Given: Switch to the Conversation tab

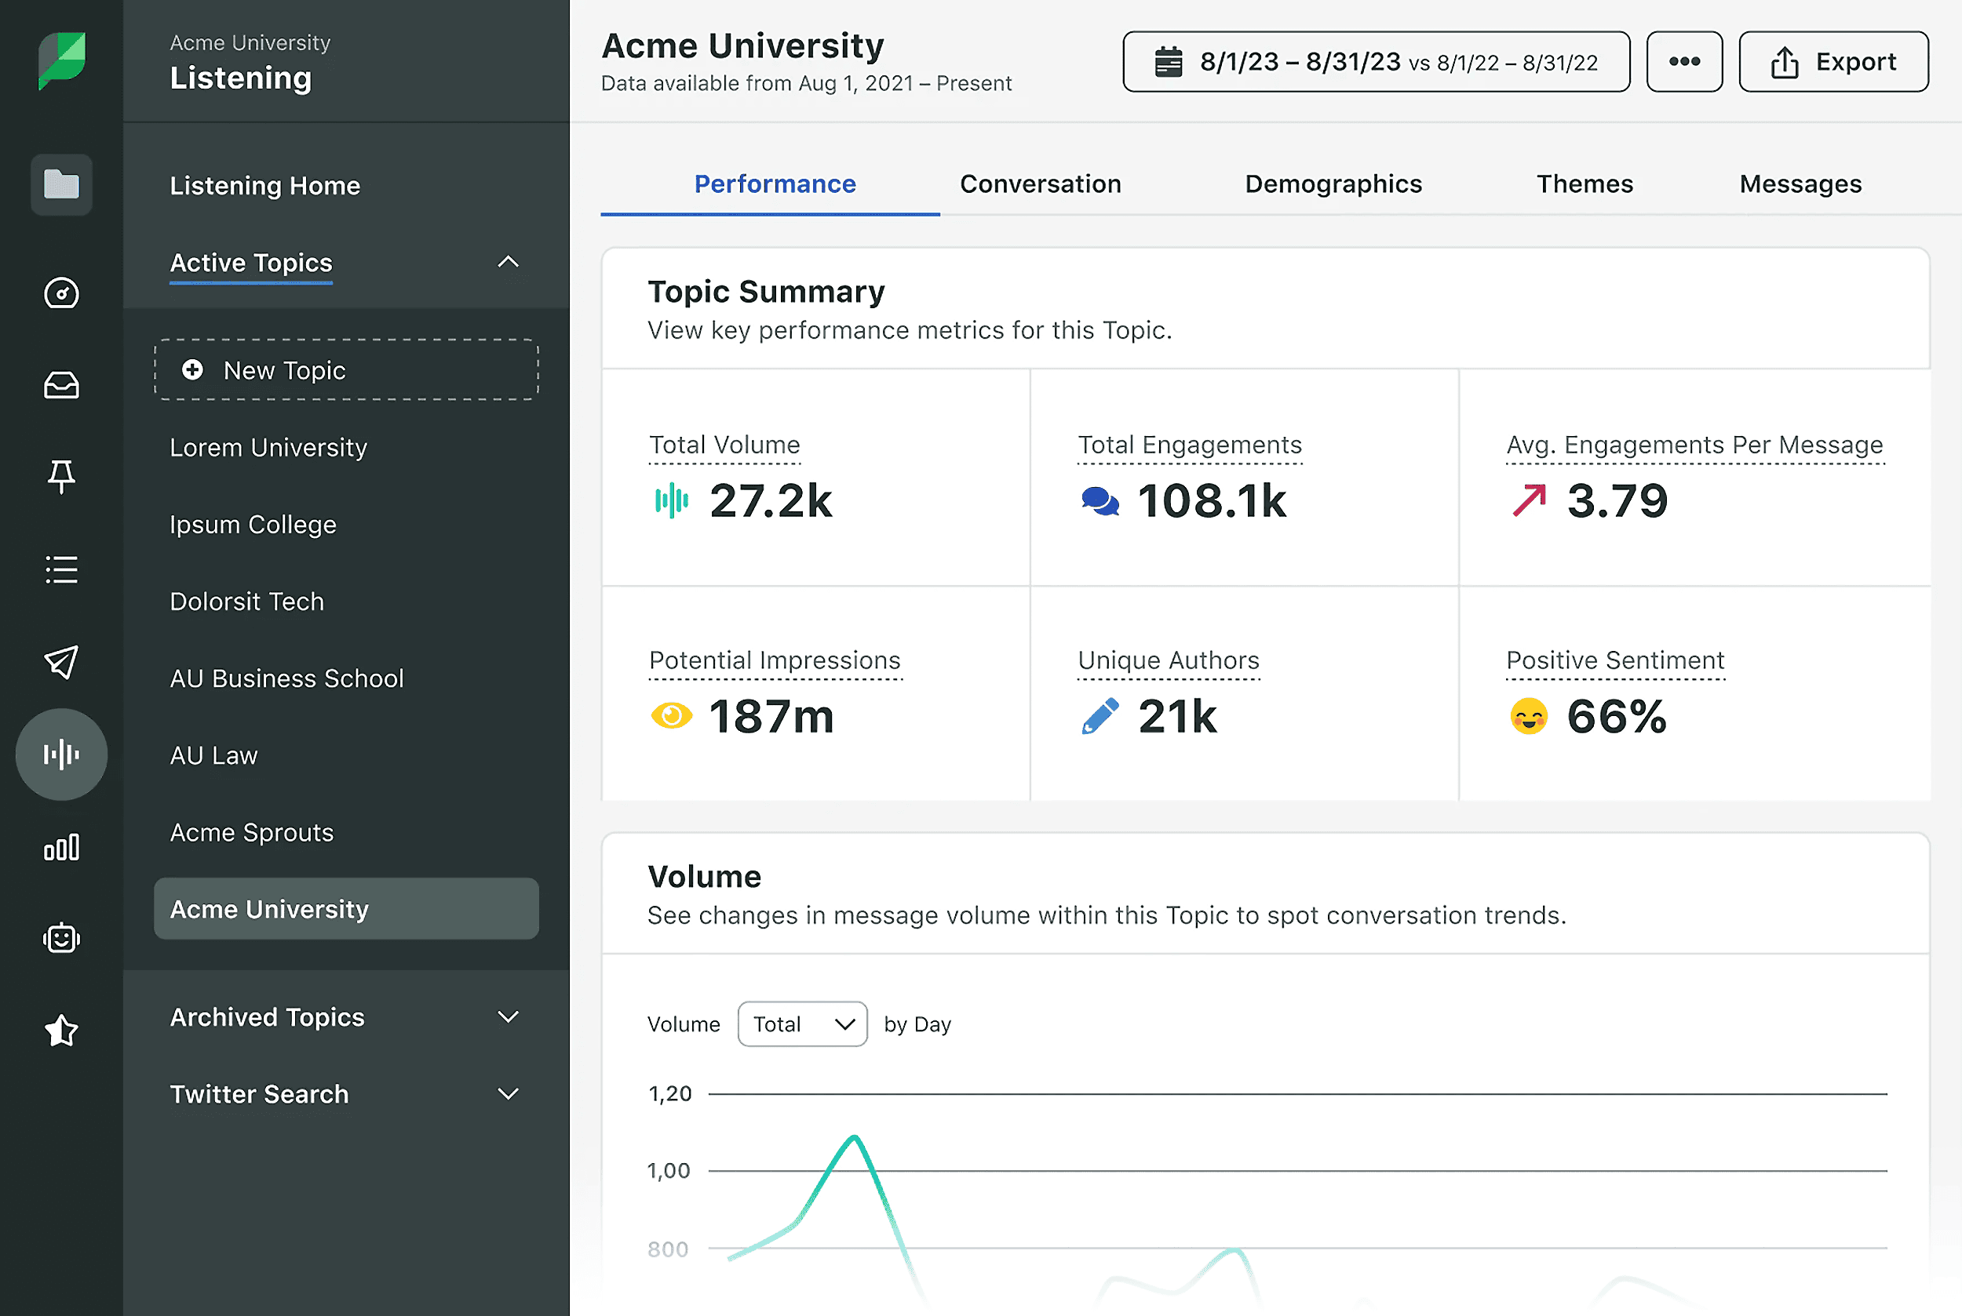Looking at the screenshot, I should click(x=1040, y=184).
